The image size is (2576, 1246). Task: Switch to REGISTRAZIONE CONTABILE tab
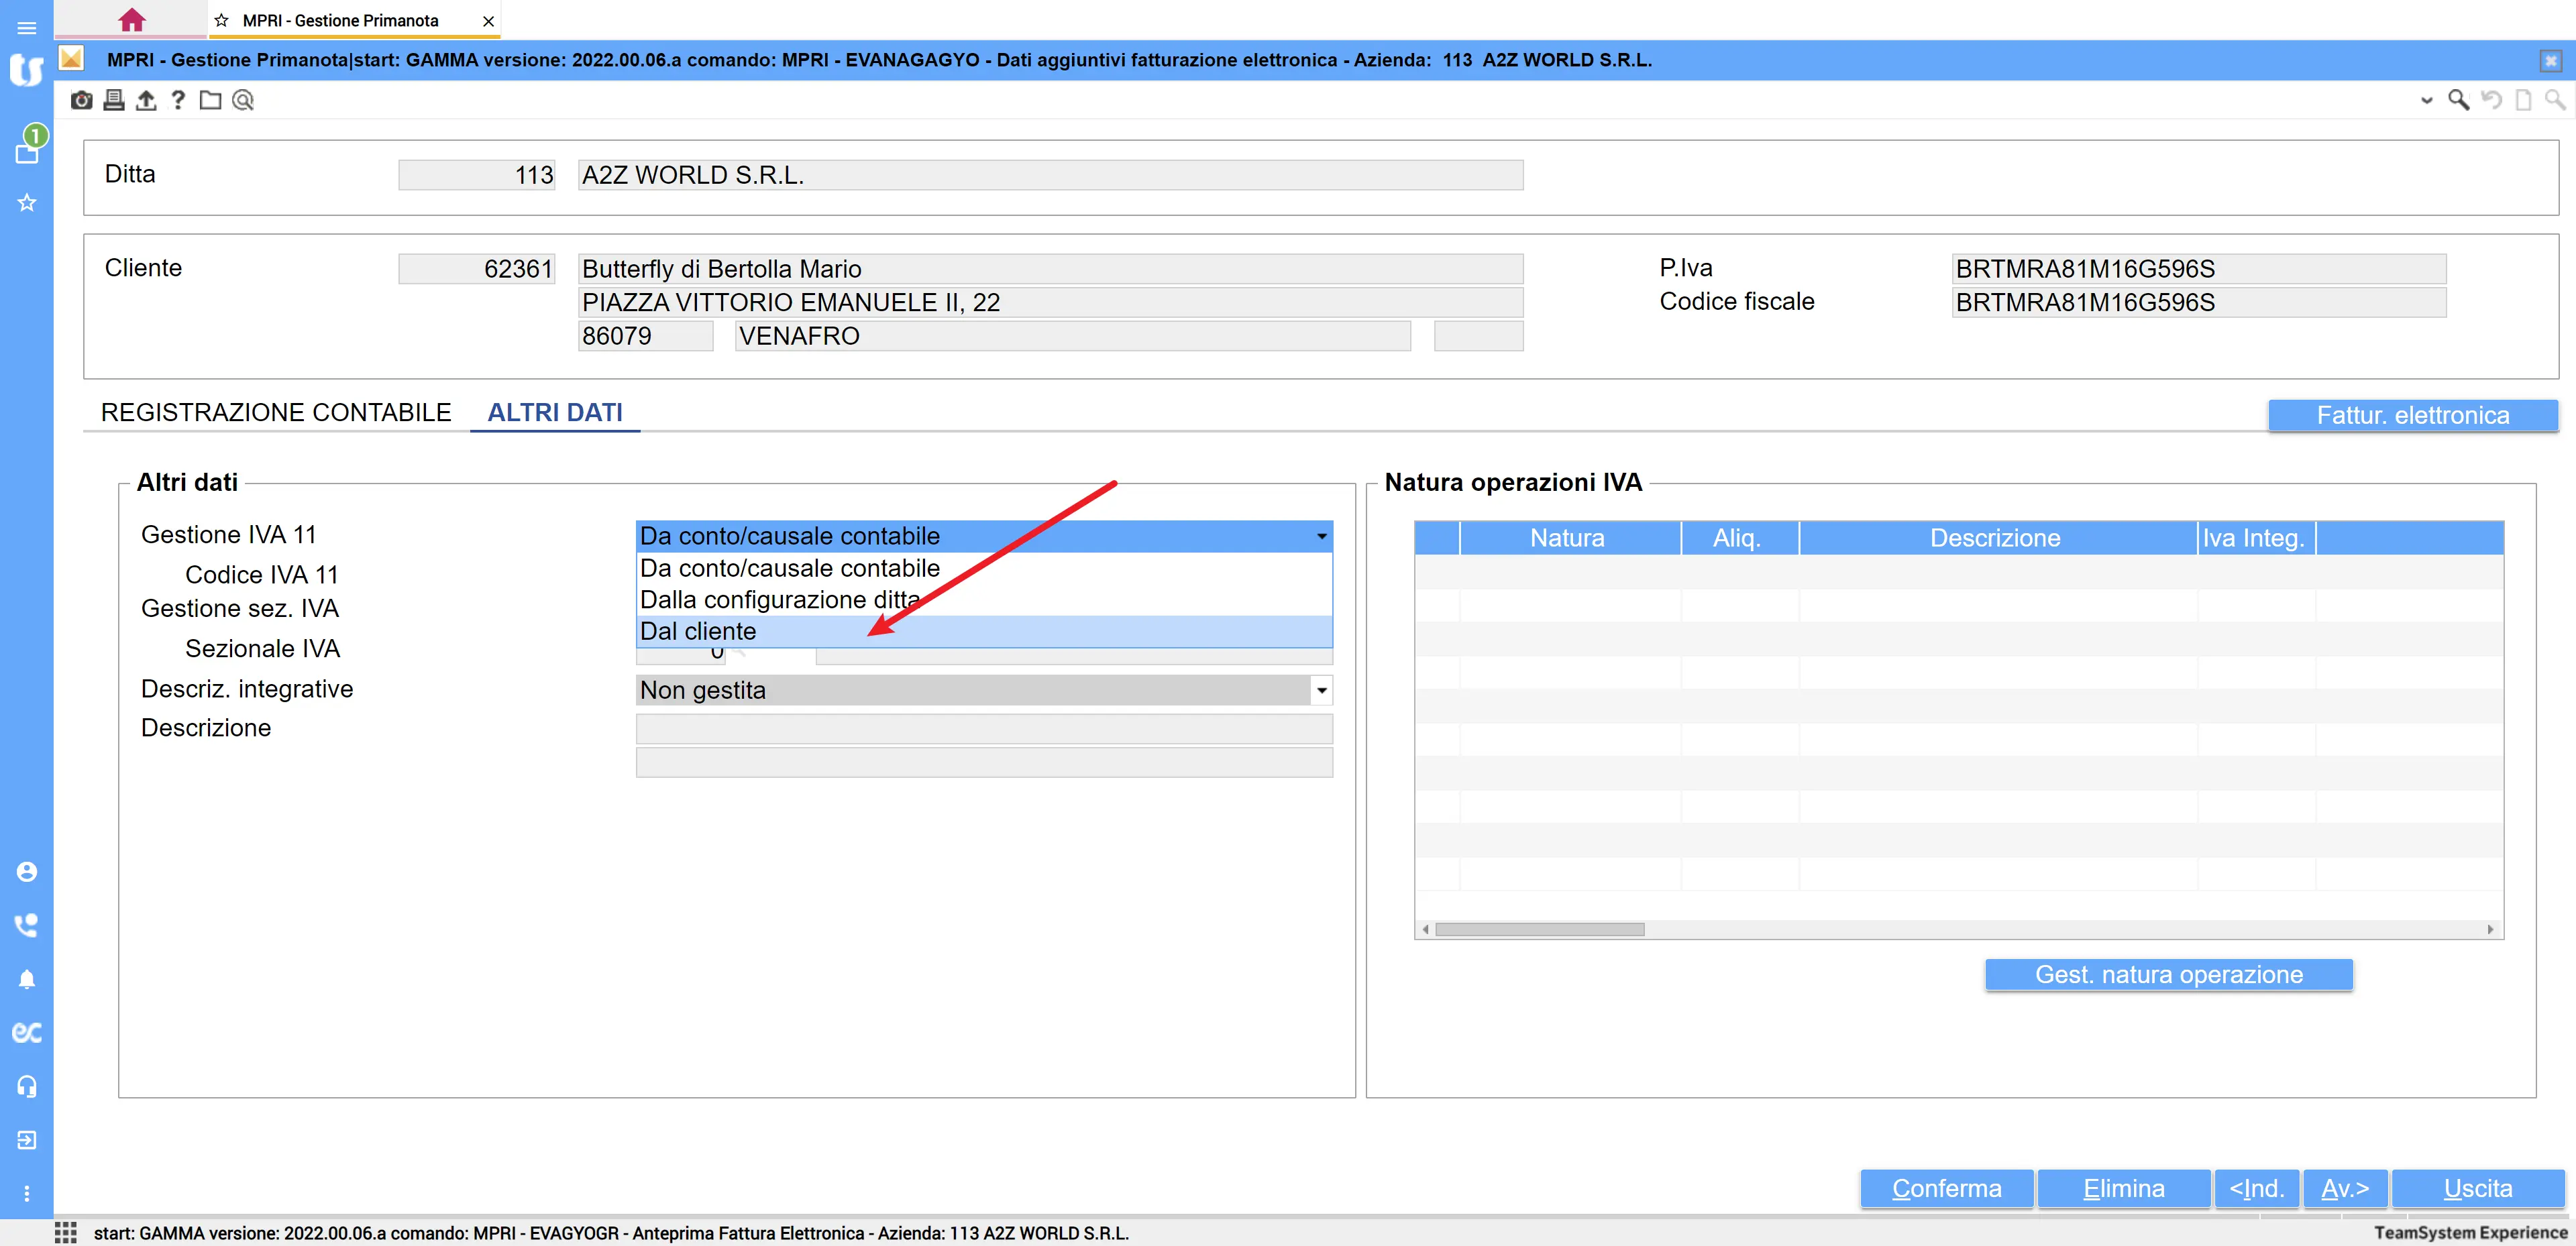(276, 413)
